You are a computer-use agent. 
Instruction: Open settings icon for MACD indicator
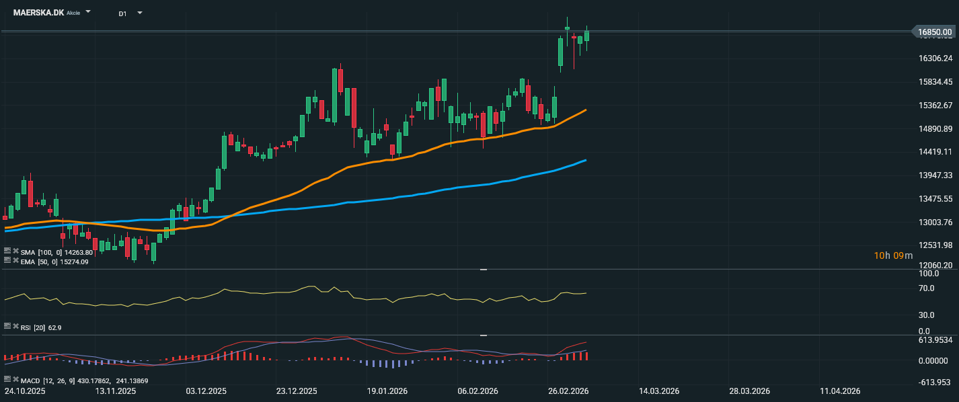(7, 380)
